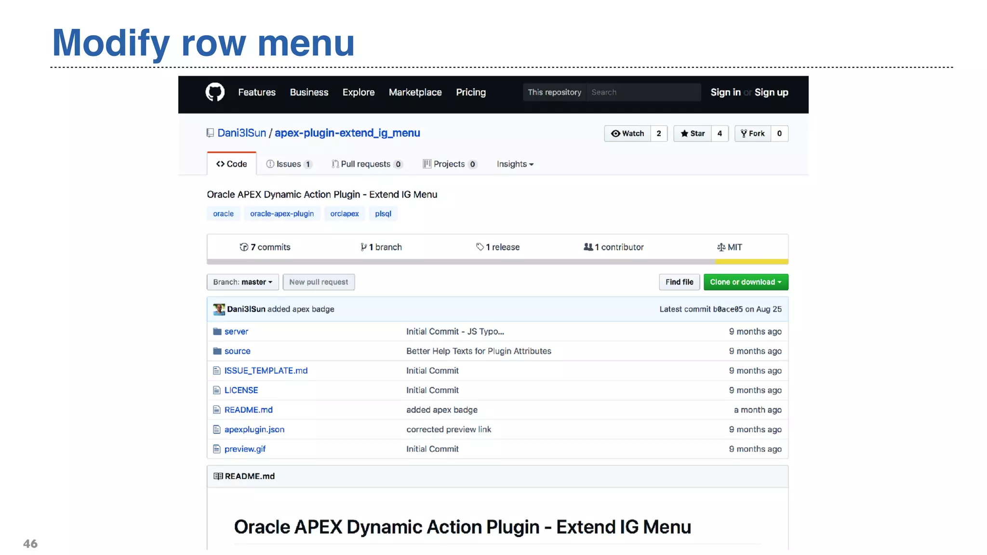Click Find file button
Screen dimensions: 987x555
tap(679, 282)
